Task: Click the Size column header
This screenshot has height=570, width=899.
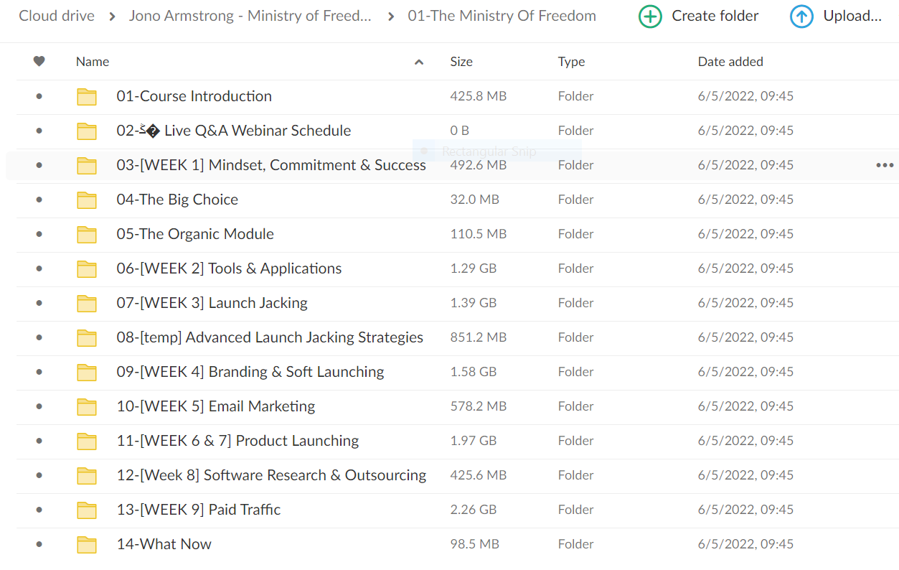Action: click(x=461, y=62)
